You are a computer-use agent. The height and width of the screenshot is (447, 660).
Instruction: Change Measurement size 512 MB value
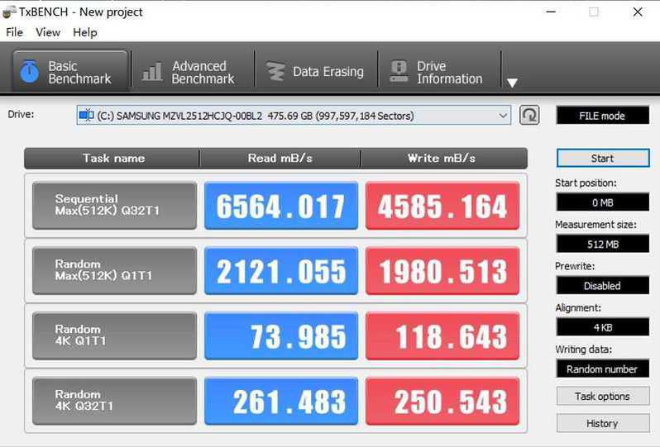coord(602,244)
